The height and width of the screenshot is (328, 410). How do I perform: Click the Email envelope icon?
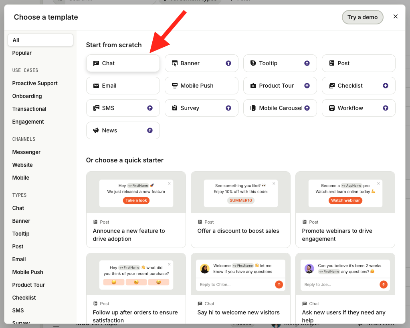(x=96, y=86)
